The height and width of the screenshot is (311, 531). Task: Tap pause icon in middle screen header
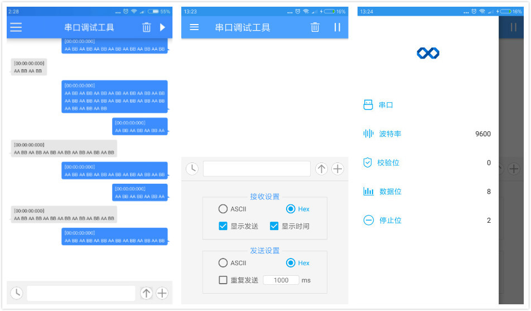(x=337, y=27)
